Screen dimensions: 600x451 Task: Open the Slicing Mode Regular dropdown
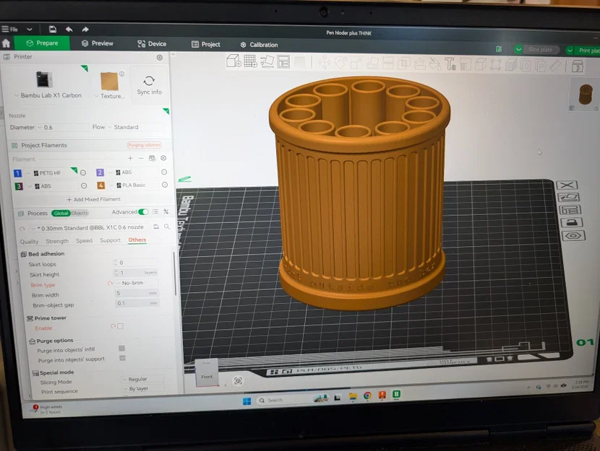coord(142,379)
